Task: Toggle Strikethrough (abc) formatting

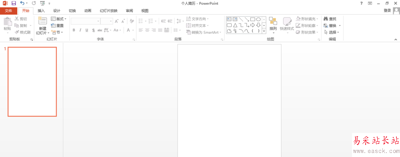Action: coord(100,30)
